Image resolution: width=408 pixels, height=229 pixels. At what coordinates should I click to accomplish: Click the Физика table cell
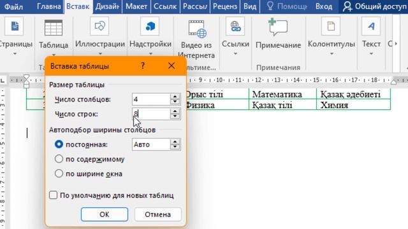coord(217,105)
